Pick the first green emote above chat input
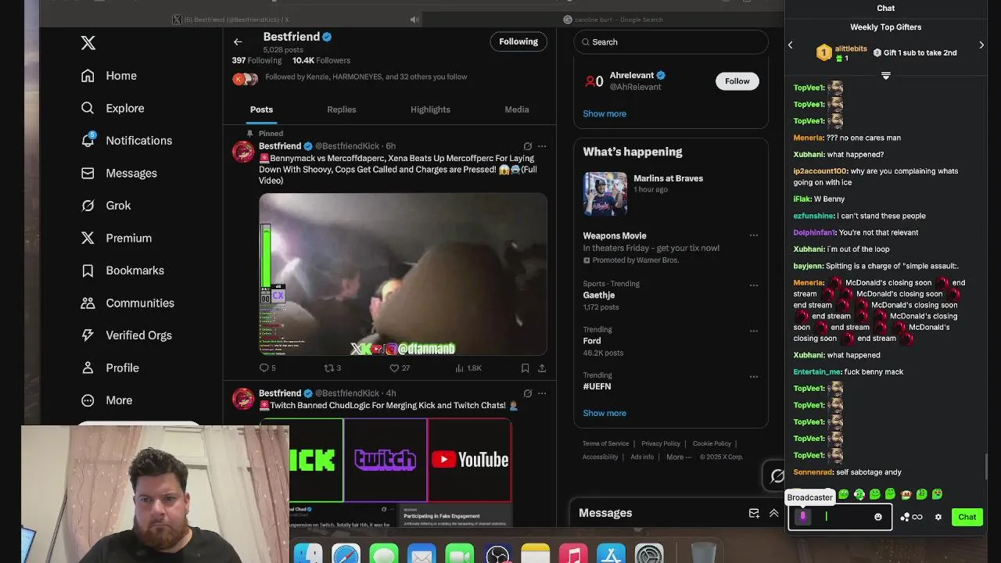Viewport: 1001px width, 563px height. (844, 494)
